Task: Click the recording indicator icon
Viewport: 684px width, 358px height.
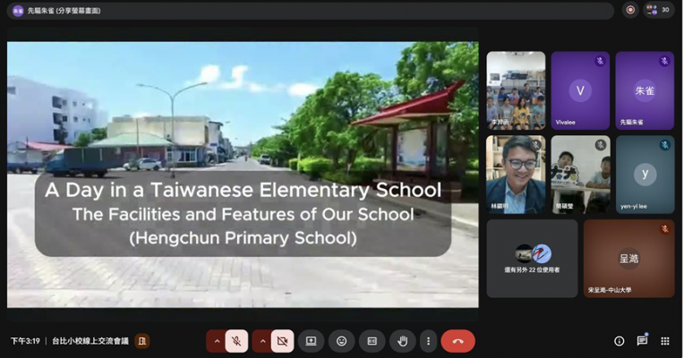Action: point(630,10)
